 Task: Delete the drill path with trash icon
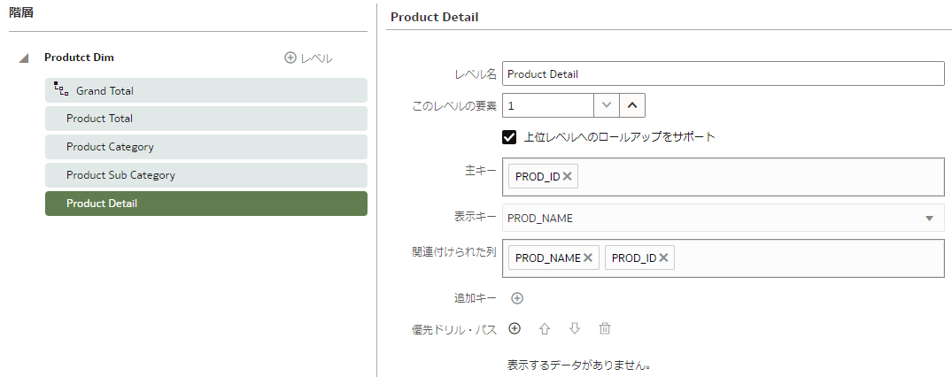click(x=605, y=328)
